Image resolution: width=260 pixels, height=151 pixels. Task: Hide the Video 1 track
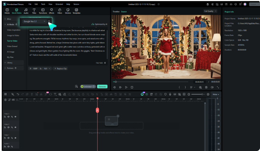16,138
